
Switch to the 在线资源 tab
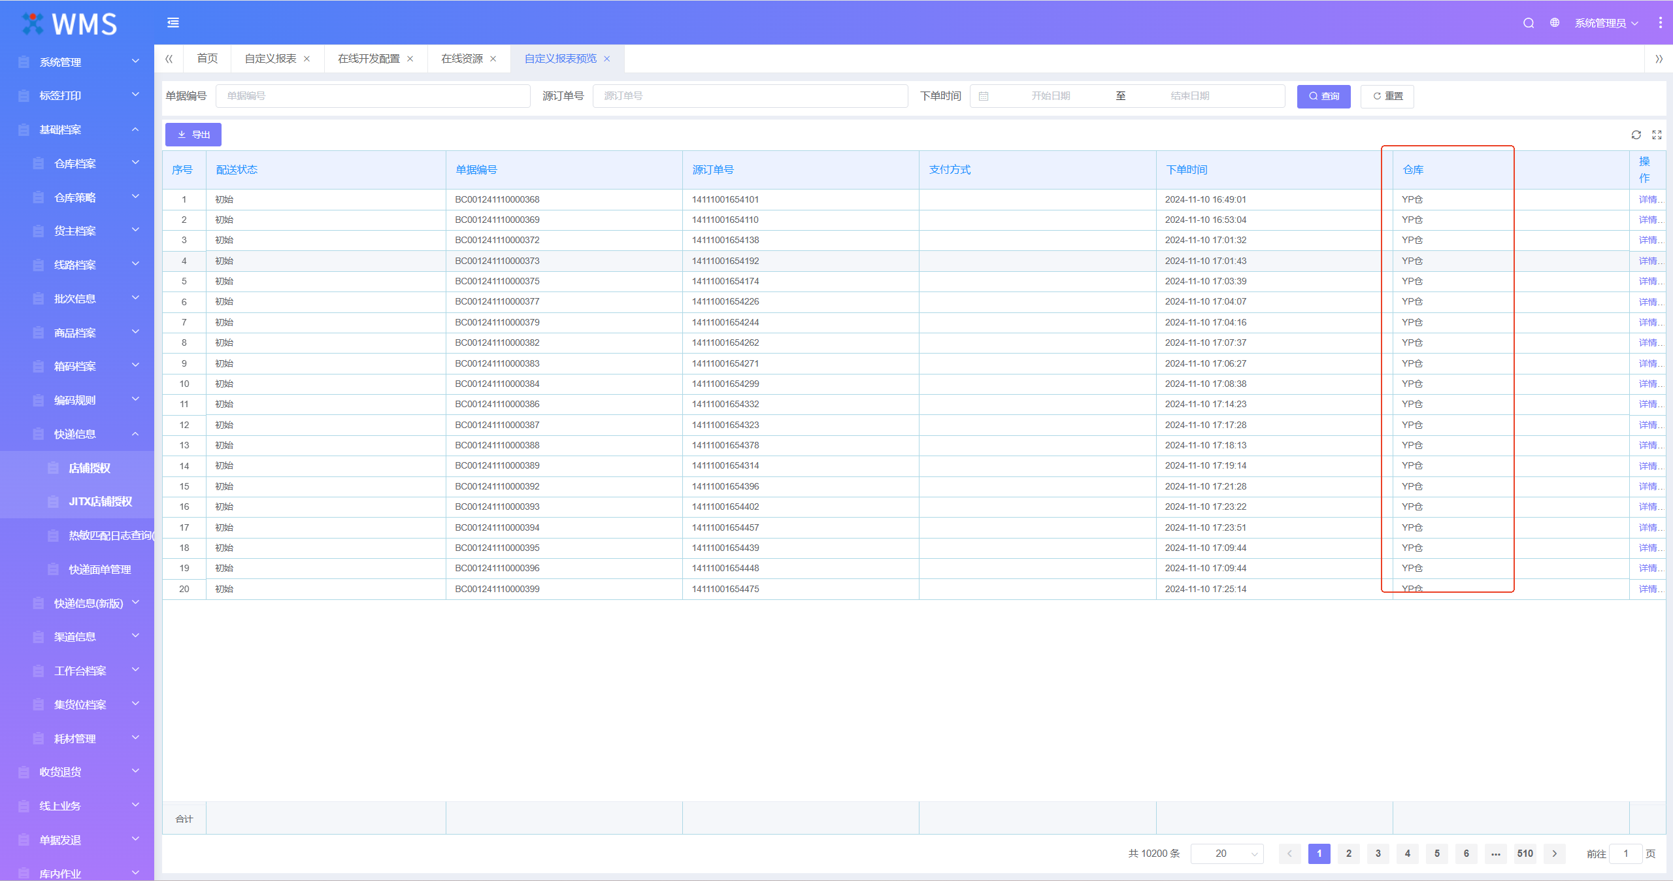pos(462,59)
